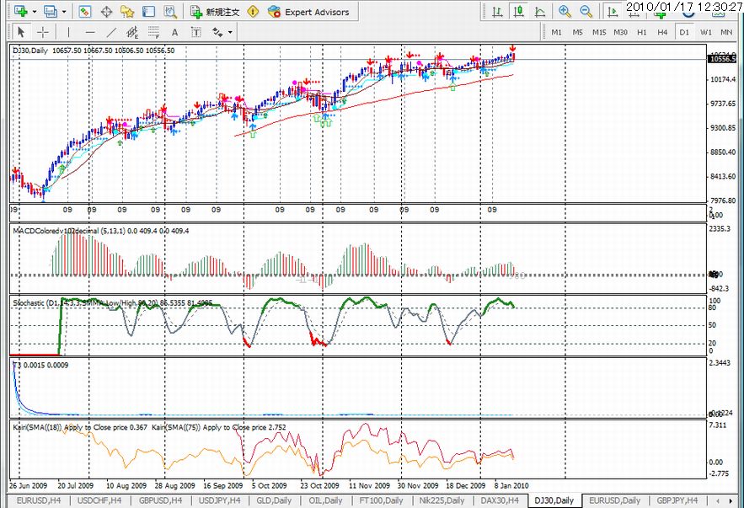Select the M1 timeframe

click(557, 32)
